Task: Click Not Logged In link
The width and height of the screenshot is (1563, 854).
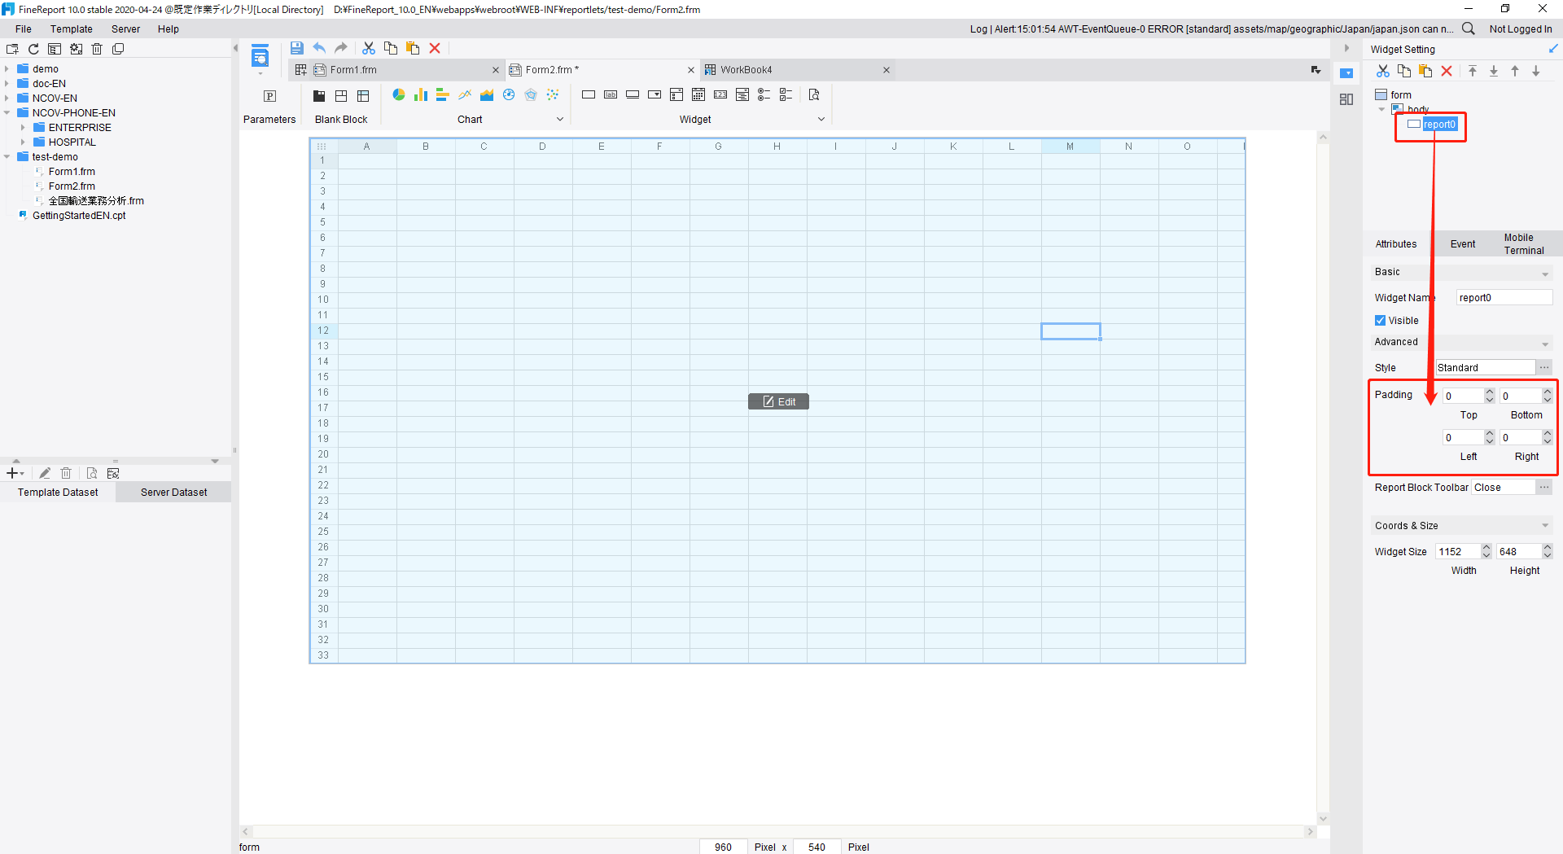Action: 1520,29
